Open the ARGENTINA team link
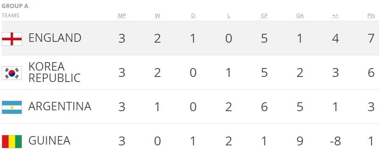Viewport: 379px width, 153px height. (x=60, y=106)
